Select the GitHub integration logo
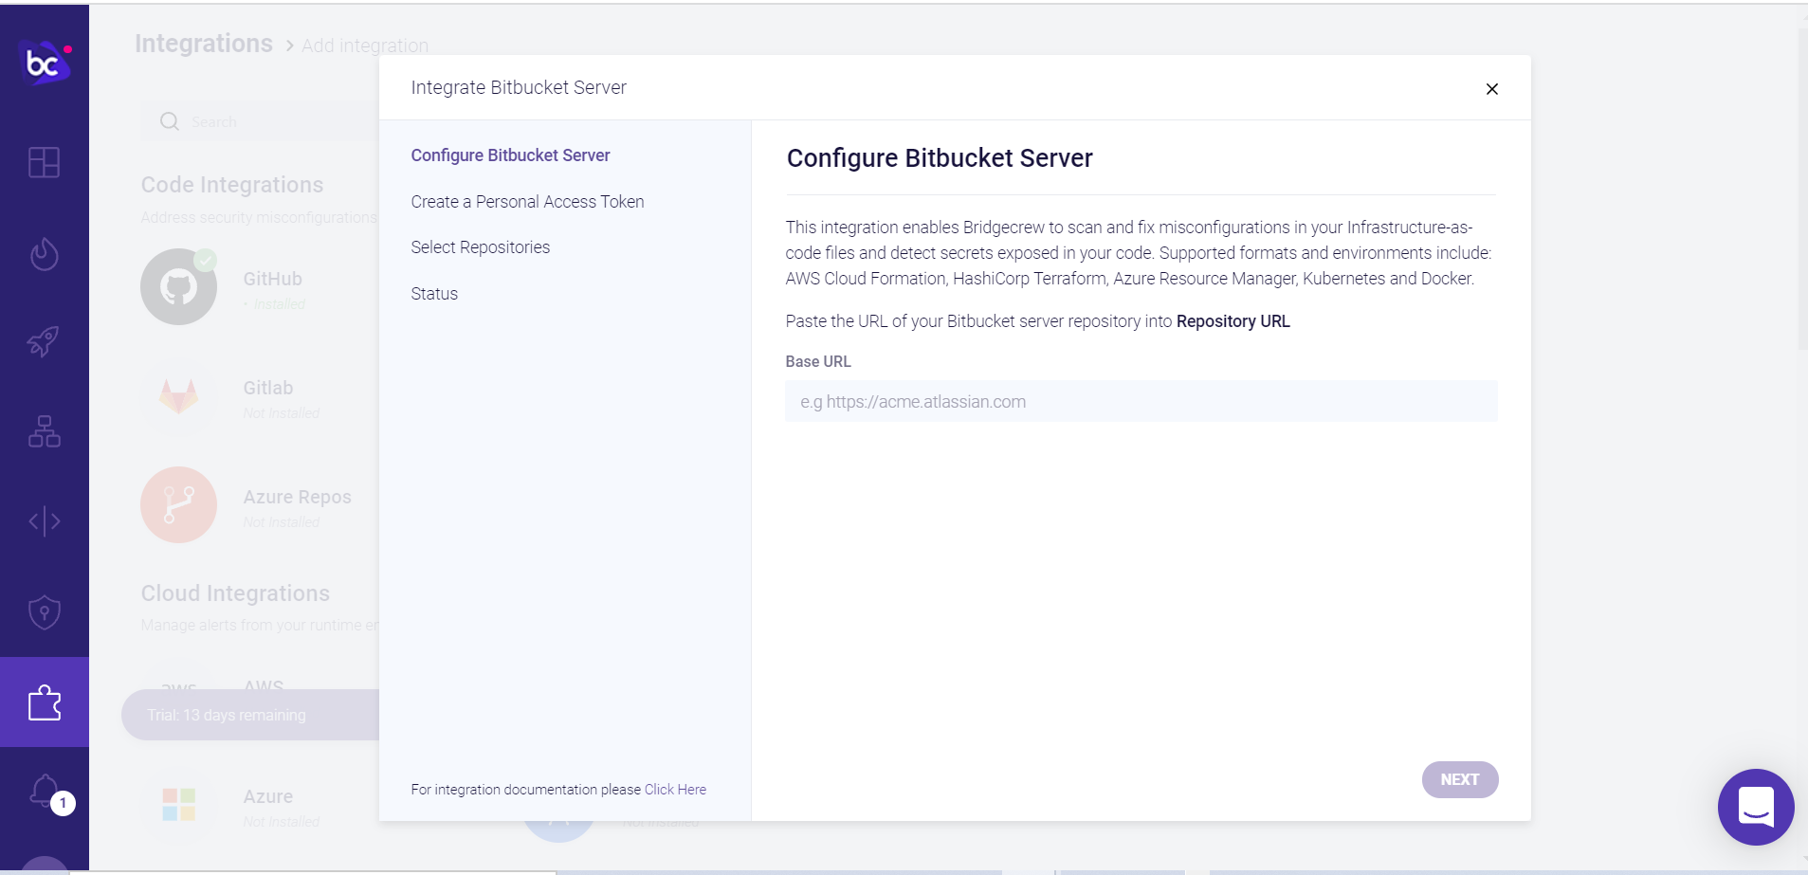Screen dimensions: 1808x875 (178, 286)
